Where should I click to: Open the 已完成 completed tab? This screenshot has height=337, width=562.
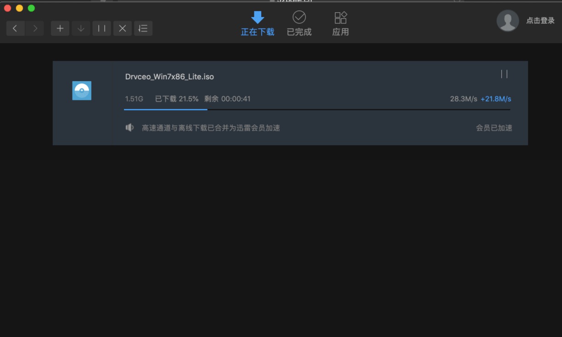(x=299, y=24)
